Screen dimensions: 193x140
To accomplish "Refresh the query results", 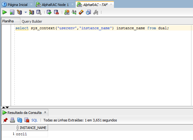I will (x=19, y=120).
